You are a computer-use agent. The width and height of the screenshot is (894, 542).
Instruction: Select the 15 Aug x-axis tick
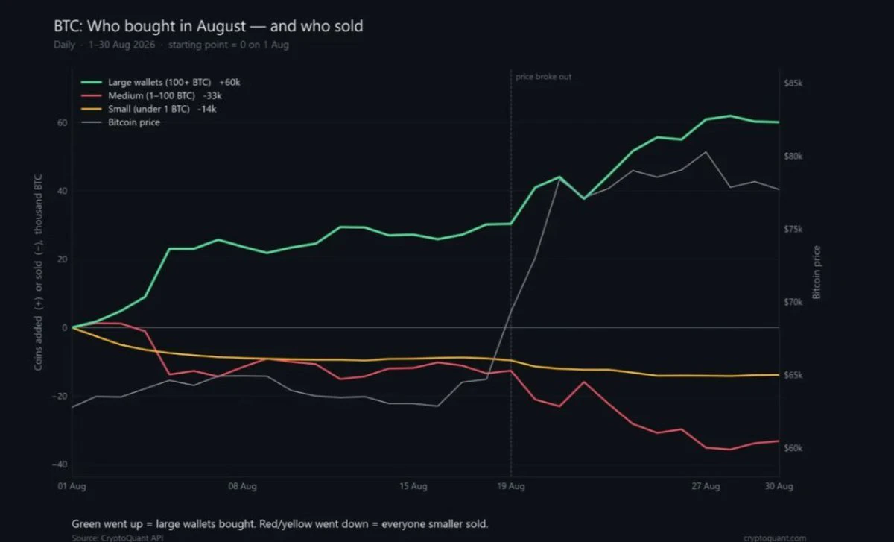[x=413, y=486]
